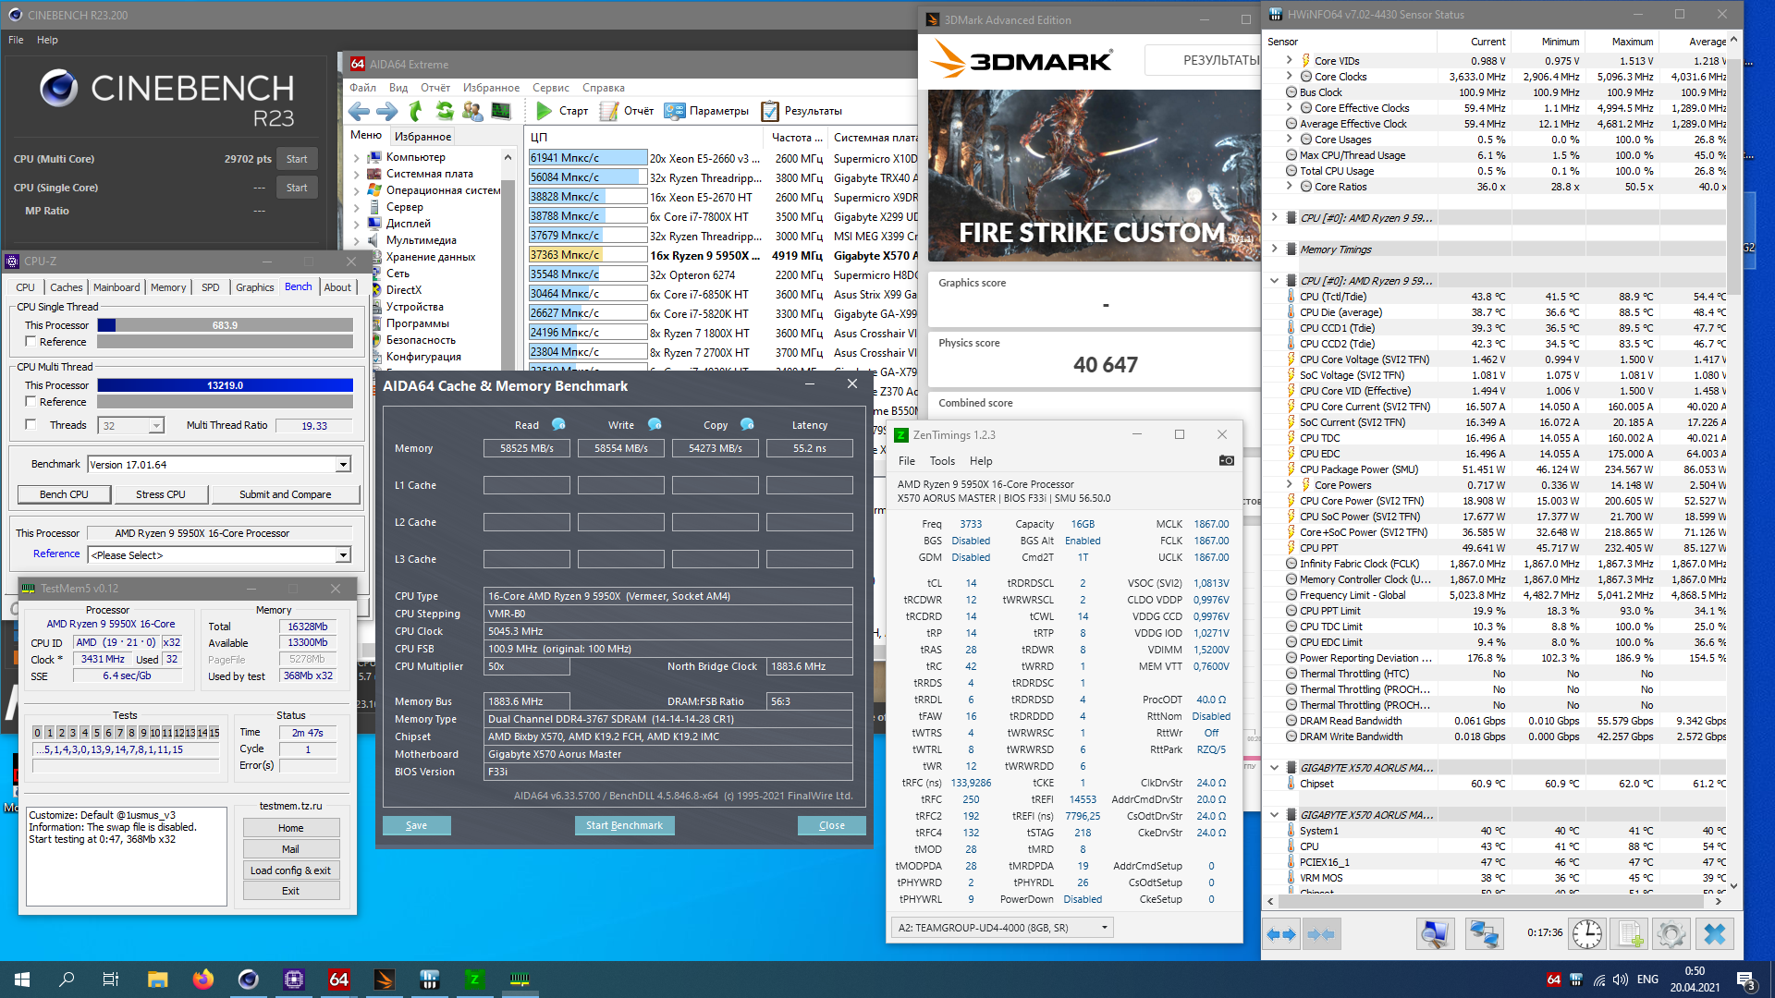Switch to CPU-Z Memory tab
Viewport: 1775px width, 998px height.
point(168,287)
